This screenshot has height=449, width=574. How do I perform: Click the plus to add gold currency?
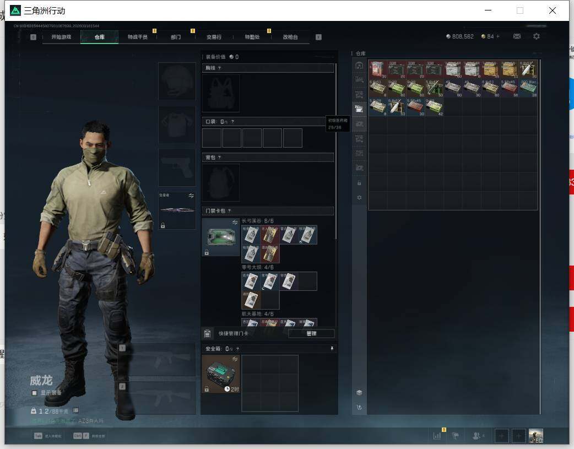tap(497, 36)
